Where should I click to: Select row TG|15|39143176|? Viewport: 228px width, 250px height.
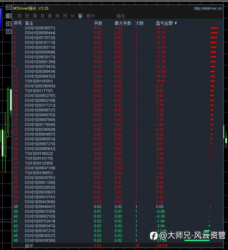(x=118, y=158)
